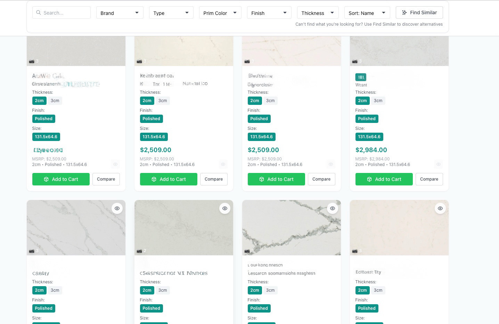Select 131.5x64.6 size chip on top row's first card

(x=46, y=137)
